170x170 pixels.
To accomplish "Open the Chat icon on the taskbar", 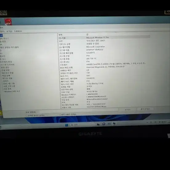I will click(x=104, y=124).
